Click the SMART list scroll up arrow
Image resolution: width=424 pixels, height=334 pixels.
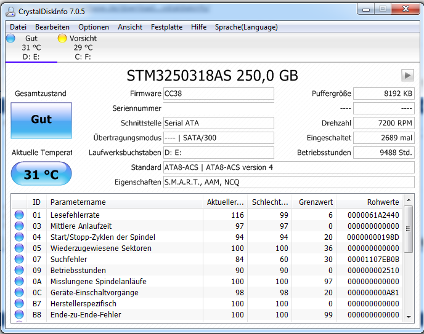[x=409, y=200]
